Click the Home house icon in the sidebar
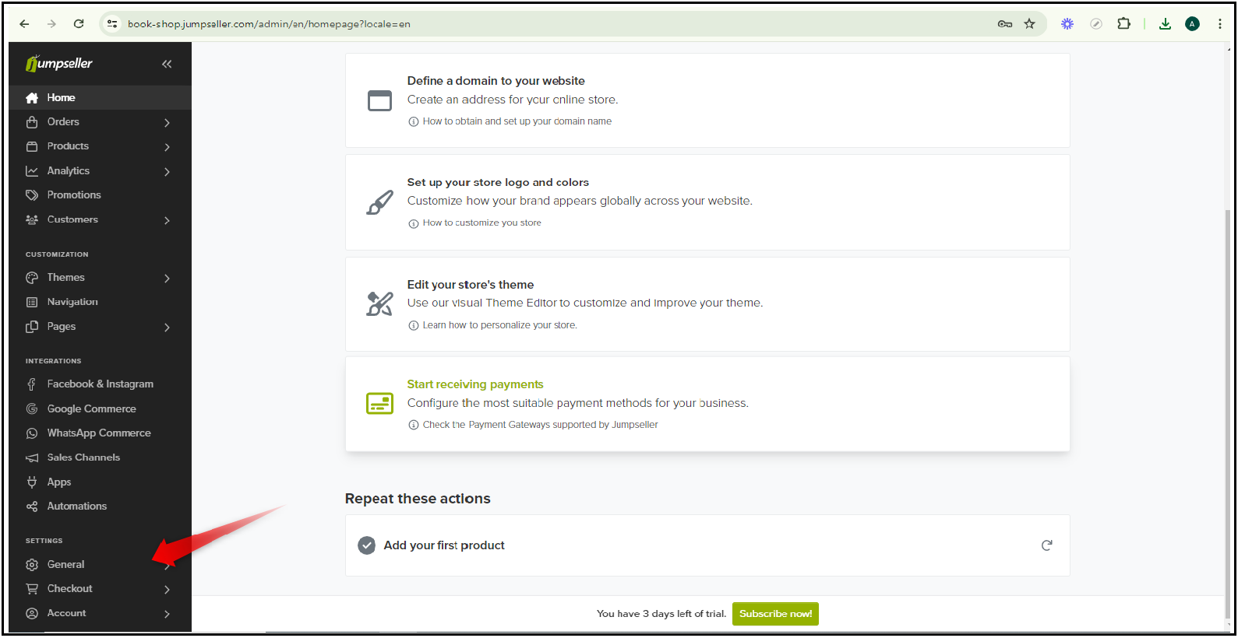This screenshot has height=638, width=1238. tap(32, 98)
